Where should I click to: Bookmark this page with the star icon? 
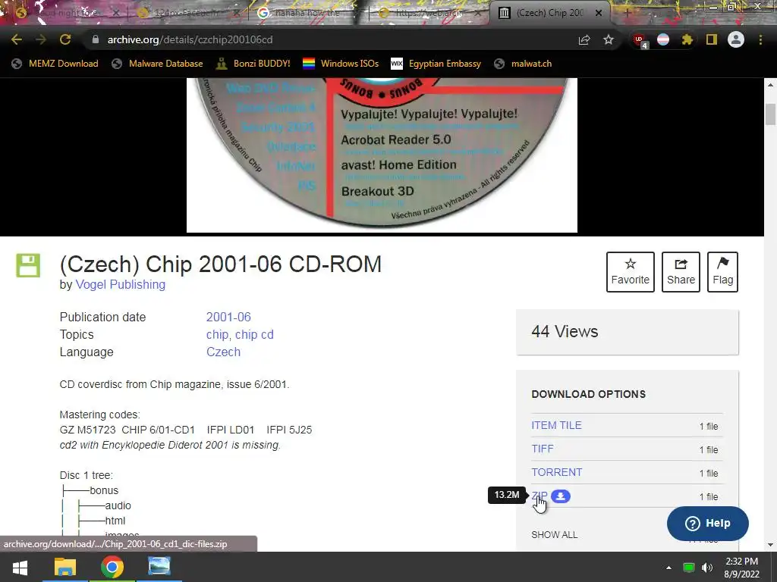609,39
